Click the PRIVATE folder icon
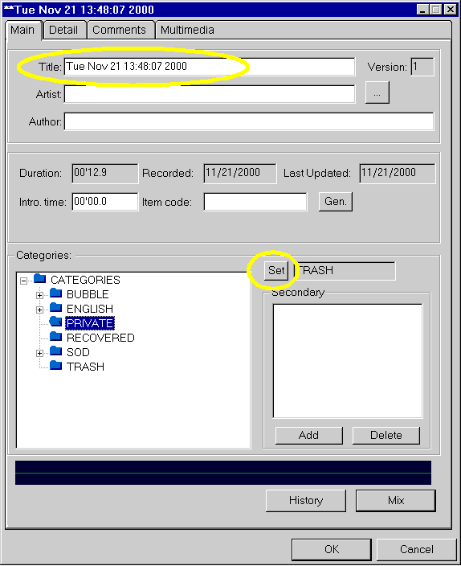The height and width of the screenshot is (566, 461). pos(55,322)
